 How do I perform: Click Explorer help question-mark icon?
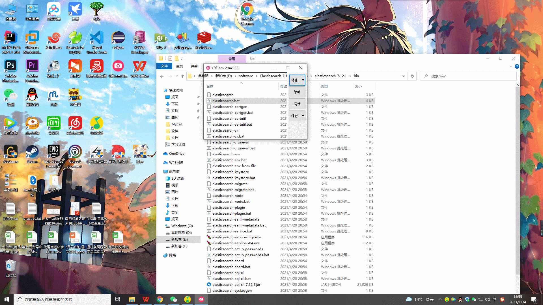(x=517, y=66)
